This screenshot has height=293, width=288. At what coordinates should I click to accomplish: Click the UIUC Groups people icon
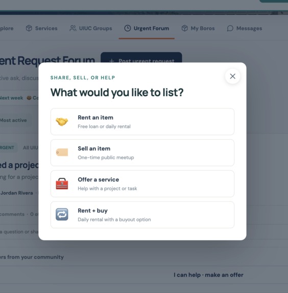[73, 28]
